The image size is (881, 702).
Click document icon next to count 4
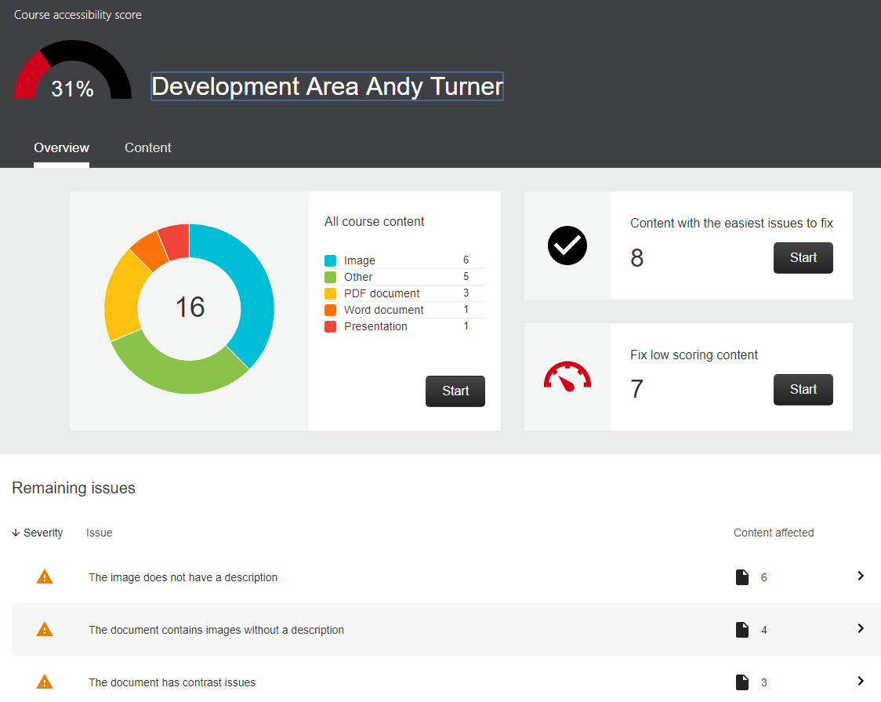click(741, 630)
